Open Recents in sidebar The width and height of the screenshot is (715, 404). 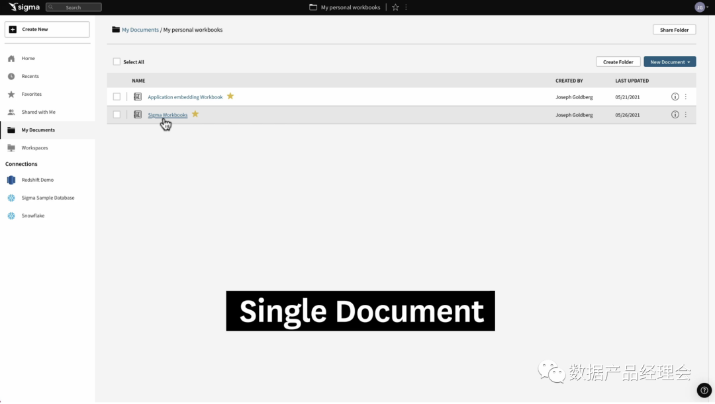click(30, 76)
